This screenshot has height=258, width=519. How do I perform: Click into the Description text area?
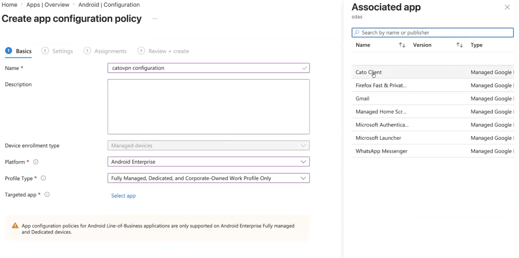pyautogui.click(x=208, y=107)
